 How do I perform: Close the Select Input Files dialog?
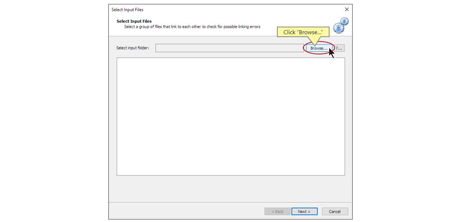tap(346, 9)
